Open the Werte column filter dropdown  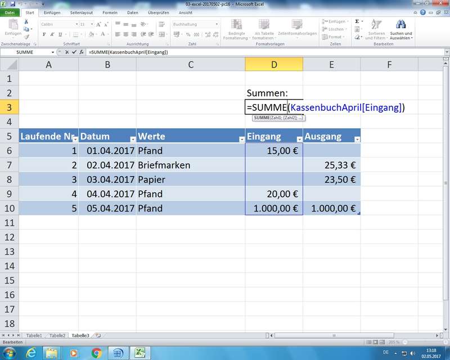point(242,139)
